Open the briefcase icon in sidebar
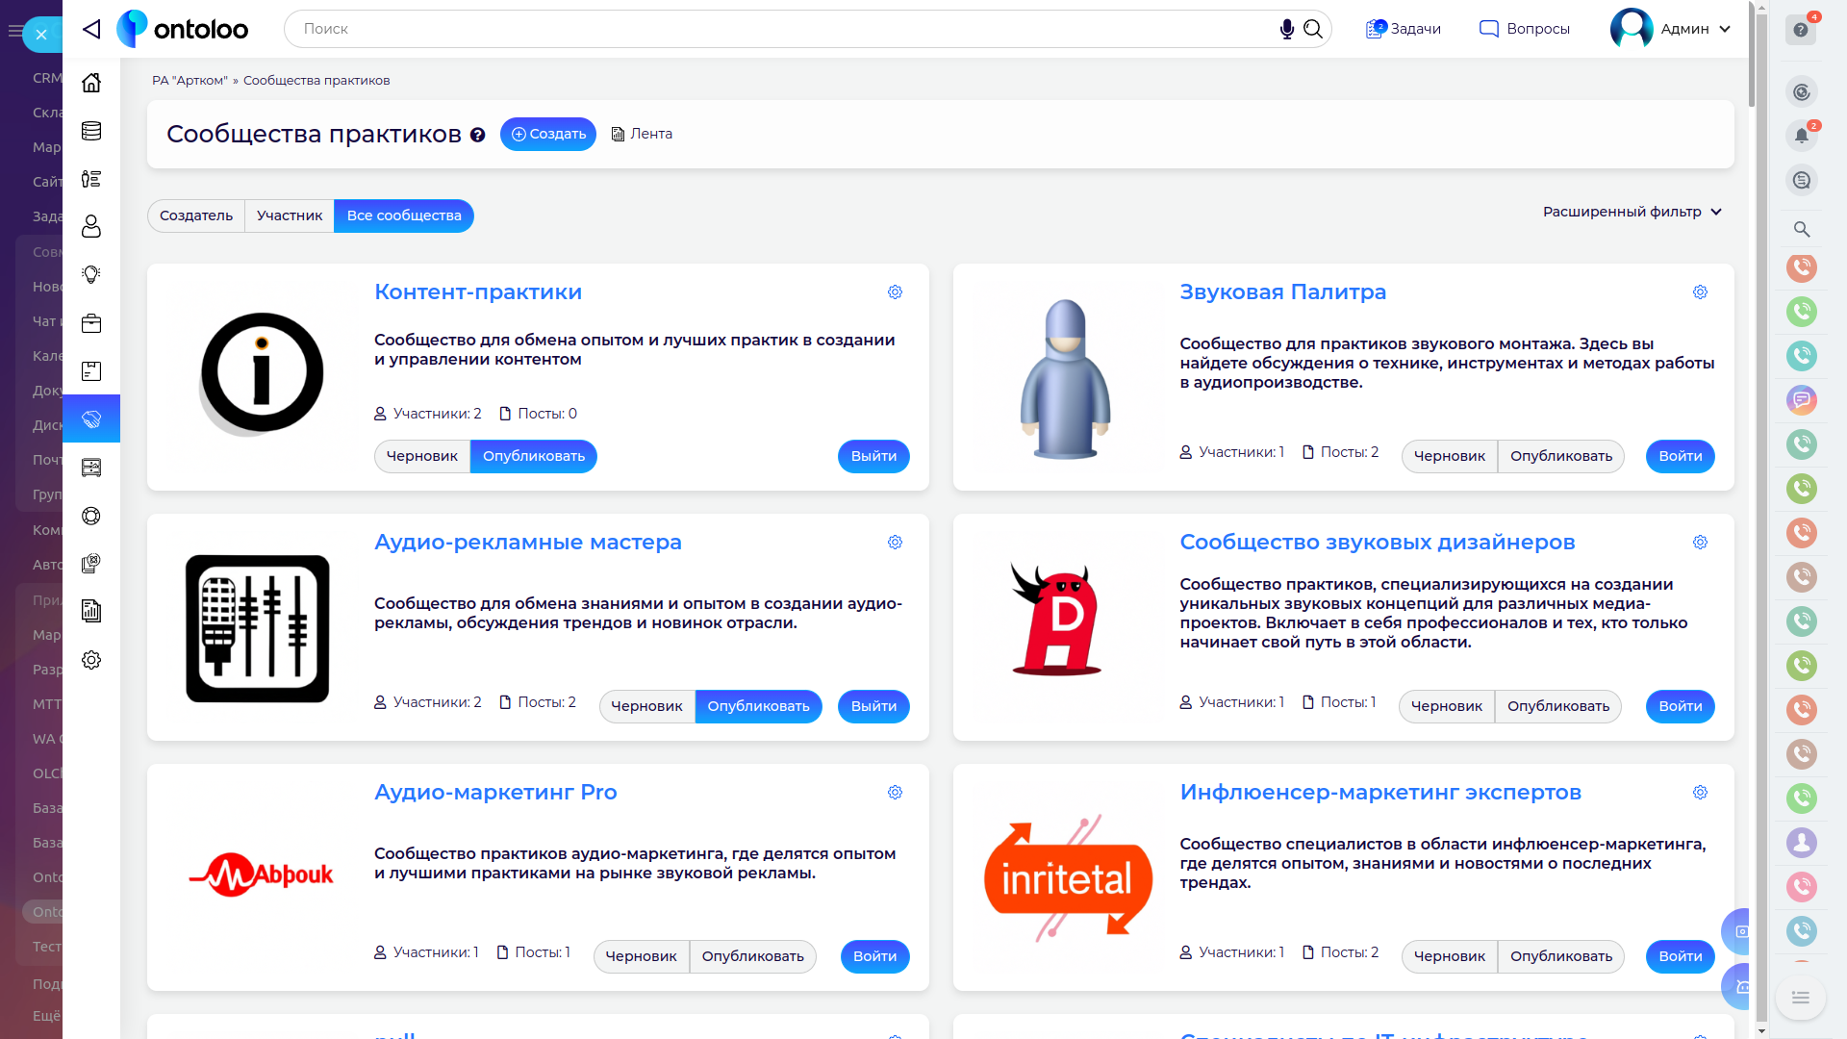This screenshot has height=1039, width=1847. coord(91,323)
